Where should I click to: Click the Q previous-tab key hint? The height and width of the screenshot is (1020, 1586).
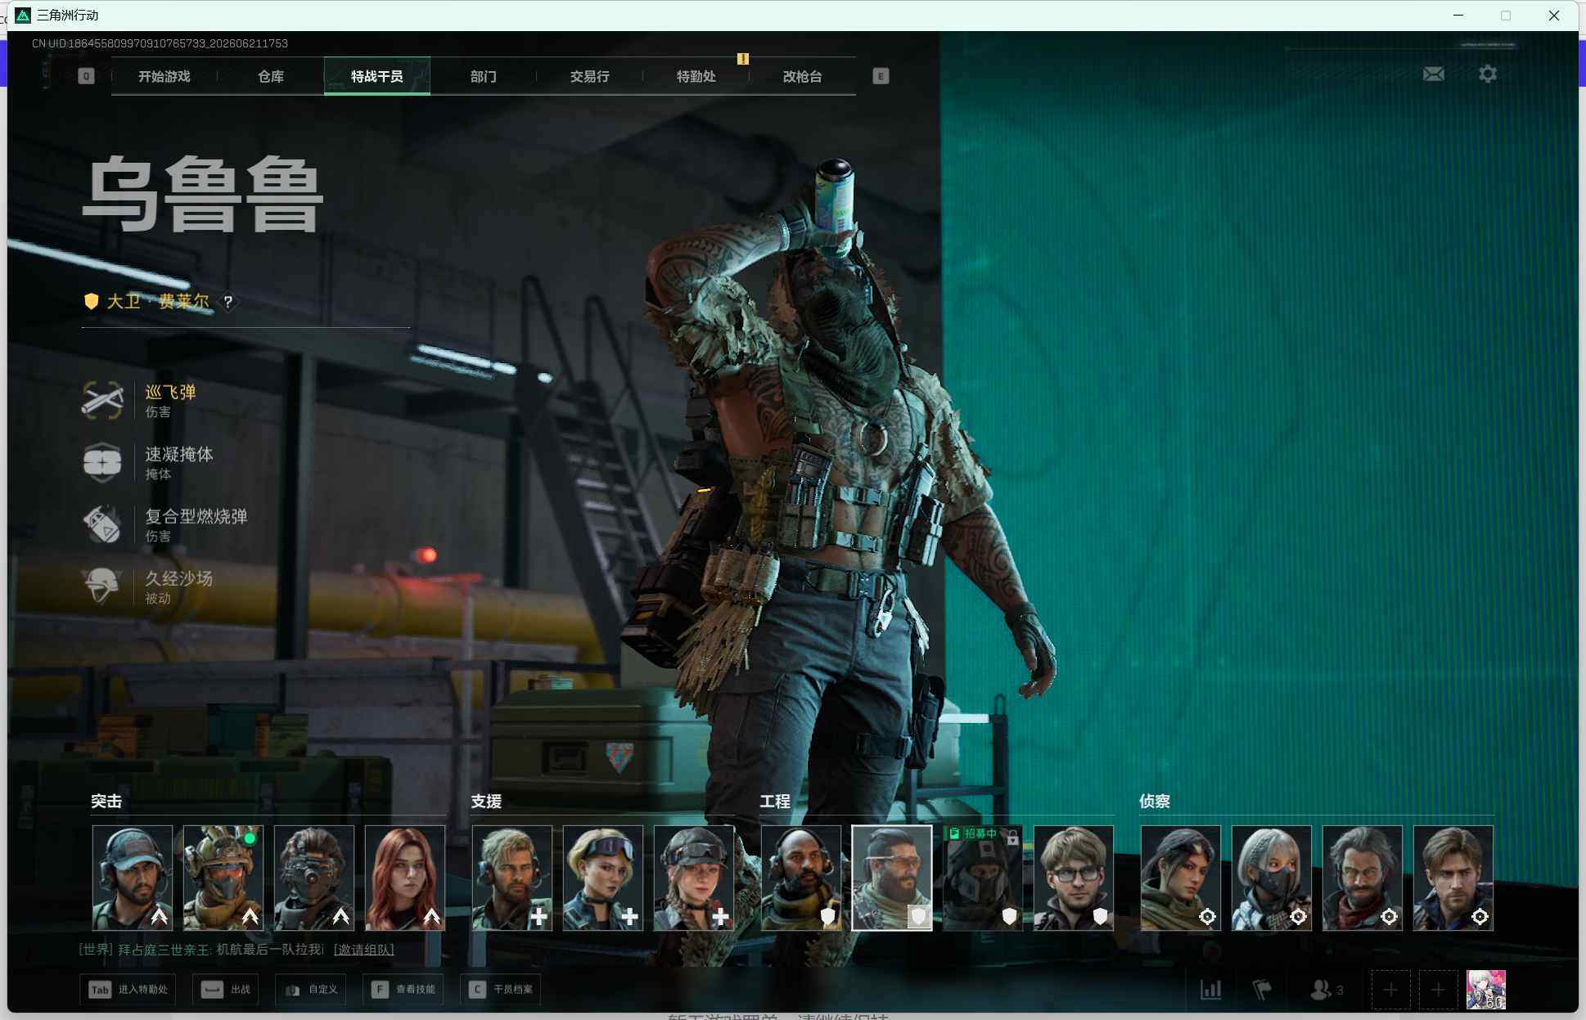point(86,76)
